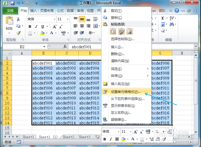Click the Orientation text rotation icon
The image size is (201, 147).
pos(91,33)
